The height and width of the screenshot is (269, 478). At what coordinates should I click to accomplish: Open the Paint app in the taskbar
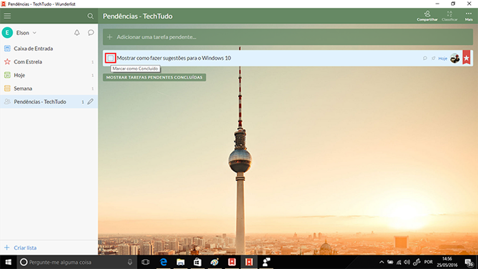(215, 262)
